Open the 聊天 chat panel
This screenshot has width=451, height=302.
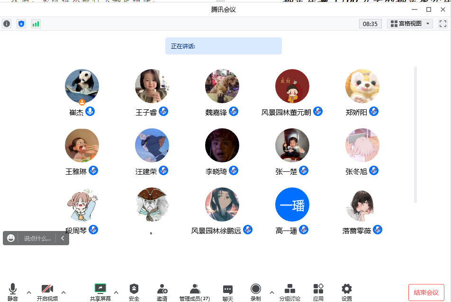coord(227,292)
